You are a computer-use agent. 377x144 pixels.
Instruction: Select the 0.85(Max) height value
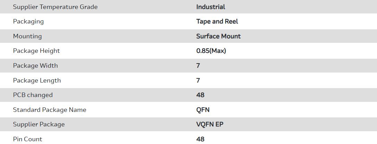pos(211,51)
